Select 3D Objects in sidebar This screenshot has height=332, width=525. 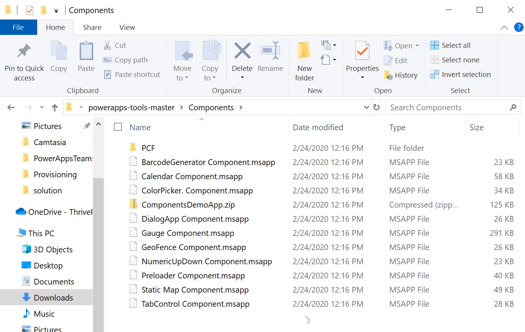click(x=46, y=249)
